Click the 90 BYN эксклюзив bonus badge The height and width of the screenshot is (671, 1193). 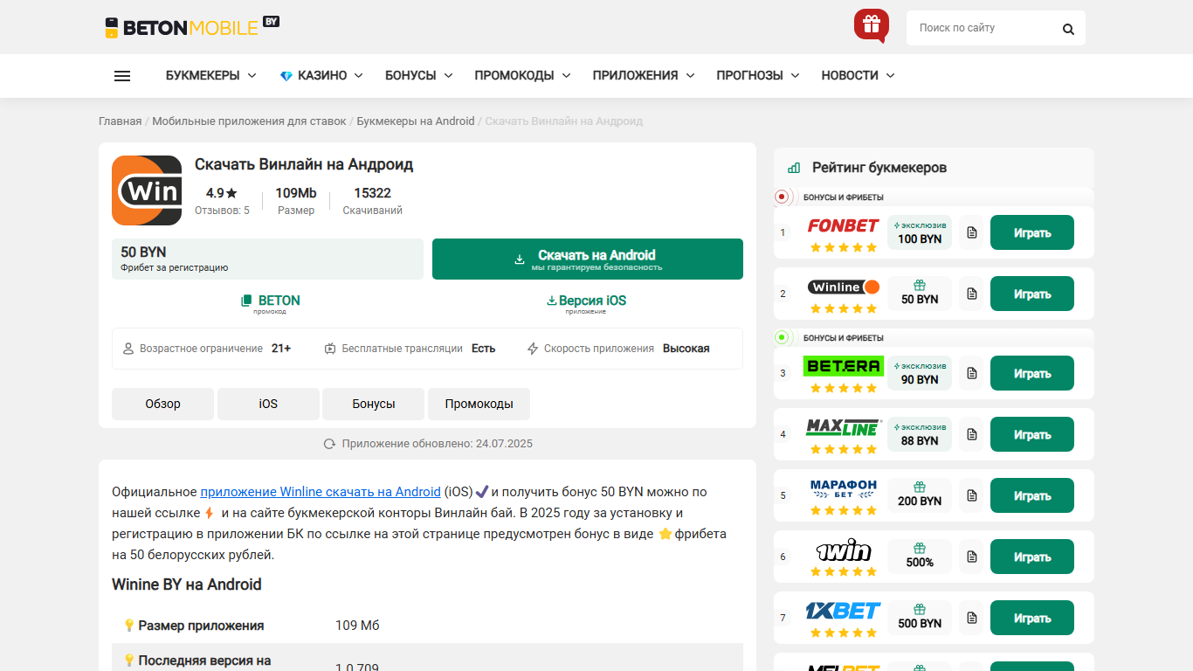pos(920,373)
